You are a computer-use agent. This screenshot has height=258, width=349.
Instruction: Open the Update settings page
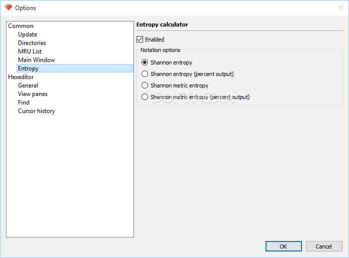coord(27,34)
